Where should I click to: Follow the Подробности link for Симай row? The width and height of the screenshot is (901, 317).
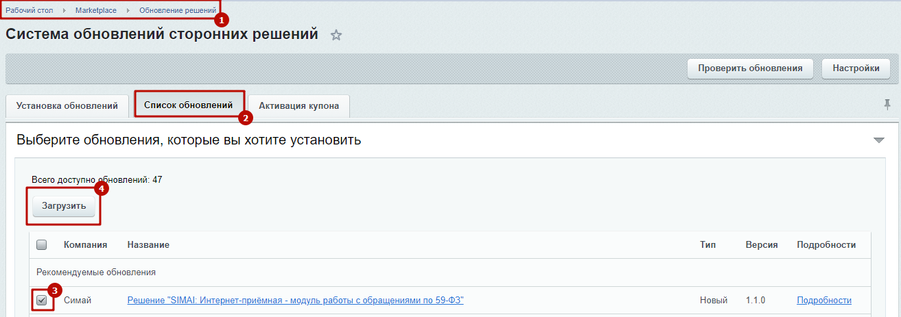(823, 300)
